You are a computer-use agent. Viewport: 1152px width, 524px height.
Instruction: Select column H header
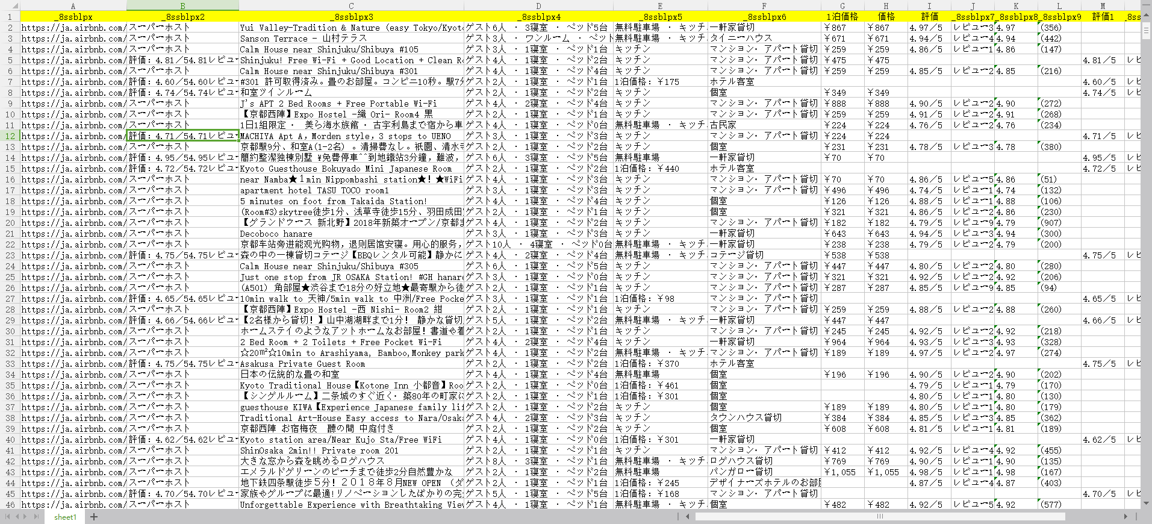click(886, 6)
